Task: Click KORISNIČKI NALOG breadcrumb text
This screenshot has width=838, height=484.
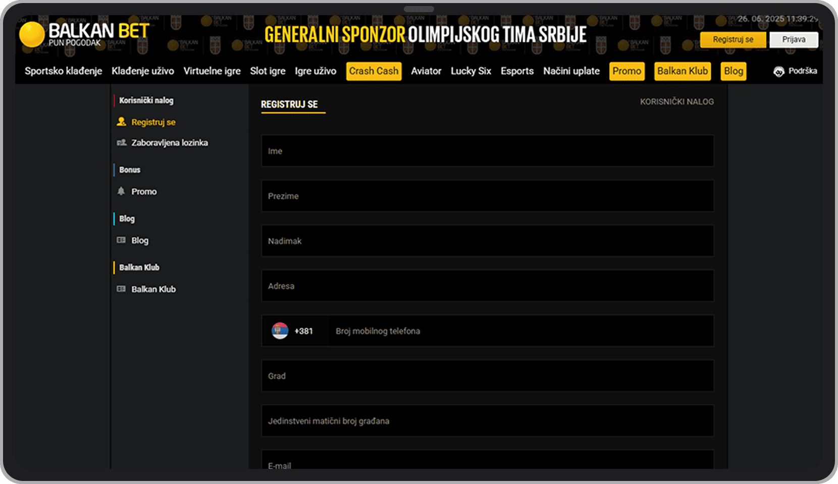Action: pos(677,102)
